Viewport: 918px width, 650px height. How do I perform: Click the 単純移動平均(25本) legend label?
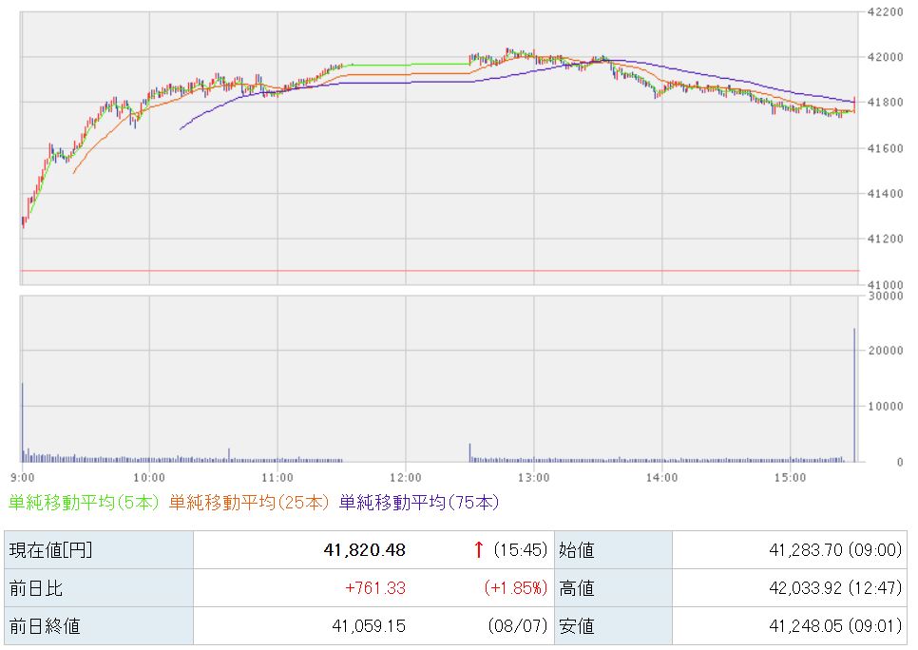pos(249,503)
